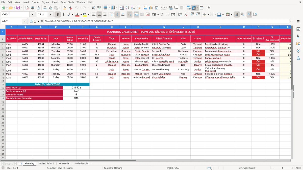Toggle Italic formatting

click(x=63, y=15)
